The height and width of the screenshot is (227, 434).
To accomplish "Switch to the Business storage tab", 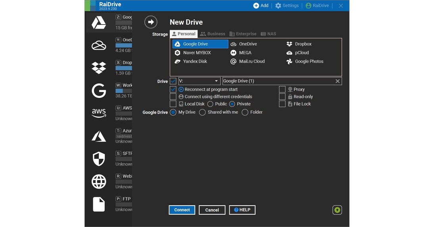I will (x=212, y=34).
